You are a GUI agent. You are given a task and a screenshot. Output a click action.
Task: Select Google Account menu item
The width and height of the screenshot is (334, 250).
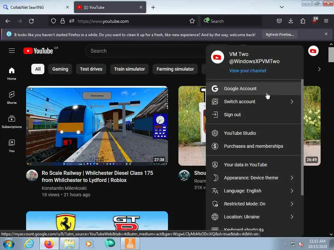[x=253, y=89]
